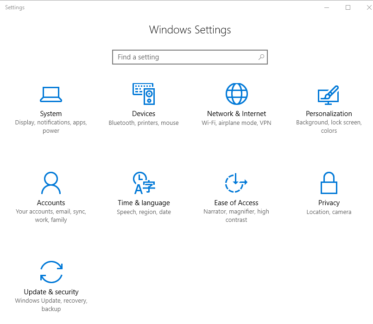Open the Update & security text label
This screenshot has height=324, width=373.
[x=51, y=292]
